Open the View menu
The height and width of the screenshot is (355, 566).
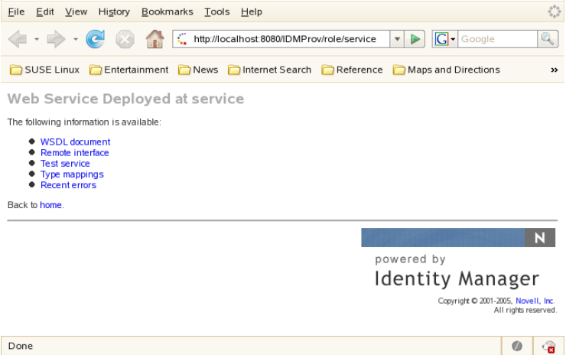click(x=76, y=12)
